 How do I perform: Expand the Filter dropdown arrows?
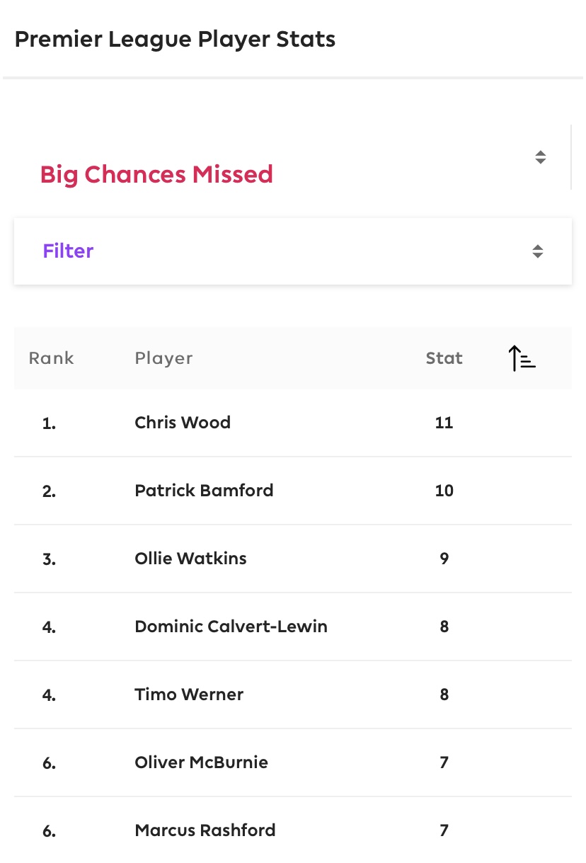click(538, 251)
